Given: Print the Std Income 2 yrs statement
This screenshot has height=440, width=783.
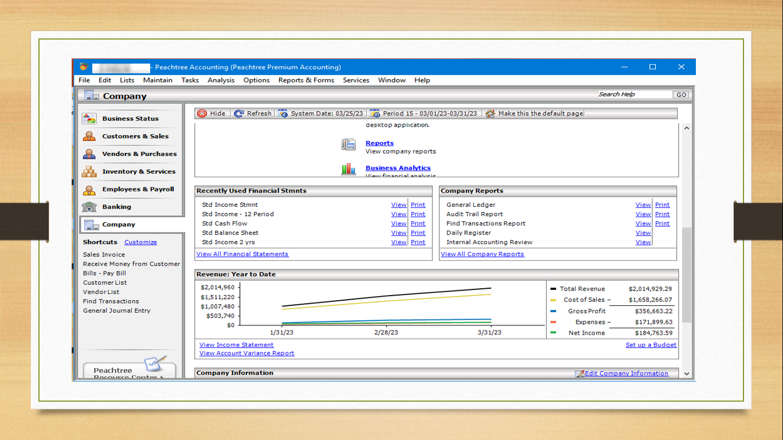Looking at the screenshot, I should (x=418, y=242).
